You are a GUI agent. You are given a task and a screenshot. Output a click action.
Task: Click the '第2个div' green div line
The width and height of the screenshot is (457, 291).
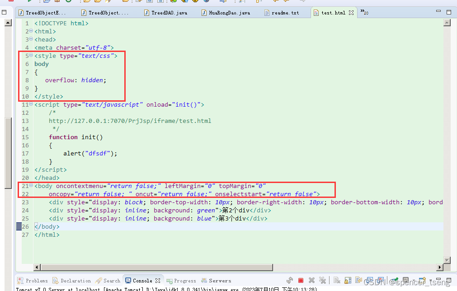coord(160,210)
